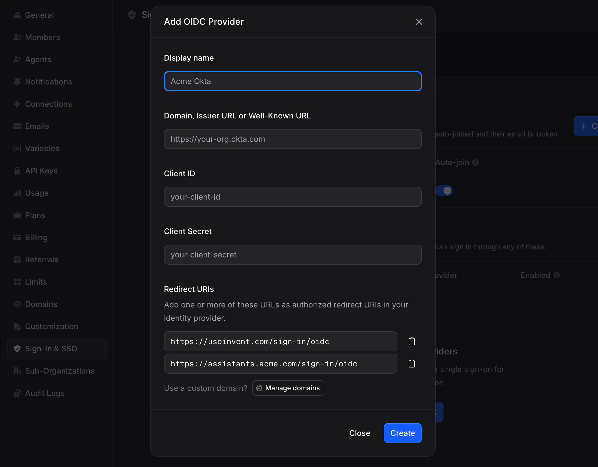Copy the useinvent.com redirect URI
This screenshot has height=467, width=598.
pos(412,341)
